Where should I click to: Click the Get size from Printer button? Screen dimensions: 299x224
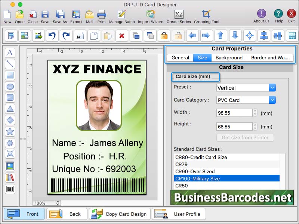[x=245, y=138]
